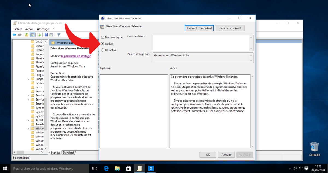Click the taskbar search box

click(x=50, y=168)
